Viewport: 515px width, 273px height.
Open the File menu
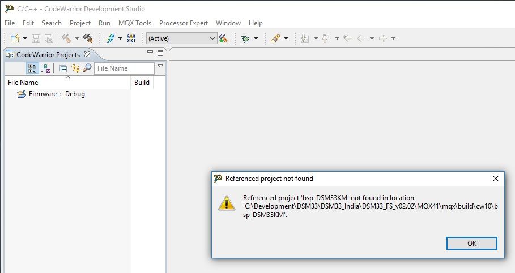tap(10, 23)
